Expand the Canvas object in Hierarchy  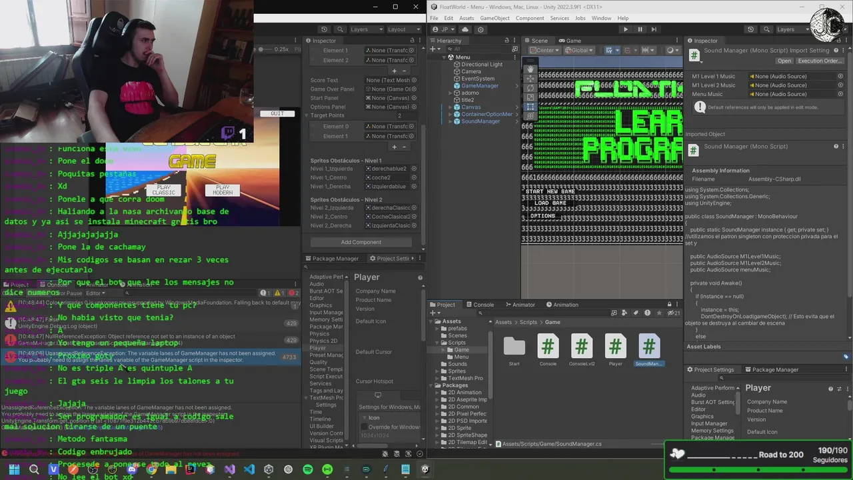[x=449, y=107]
